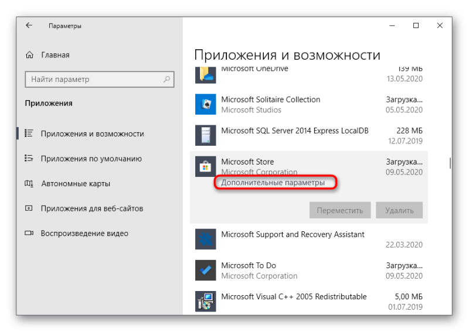Open Приложения для веб-сайтов section
This screenshot has height=332, width=469.
tap(92, 208)
